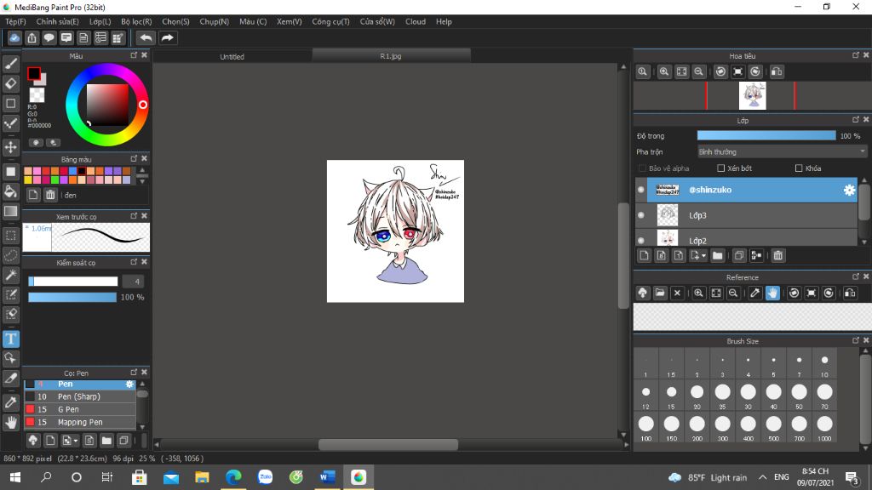
Task: Add new layer folder
Action: (x=717, y=255)
